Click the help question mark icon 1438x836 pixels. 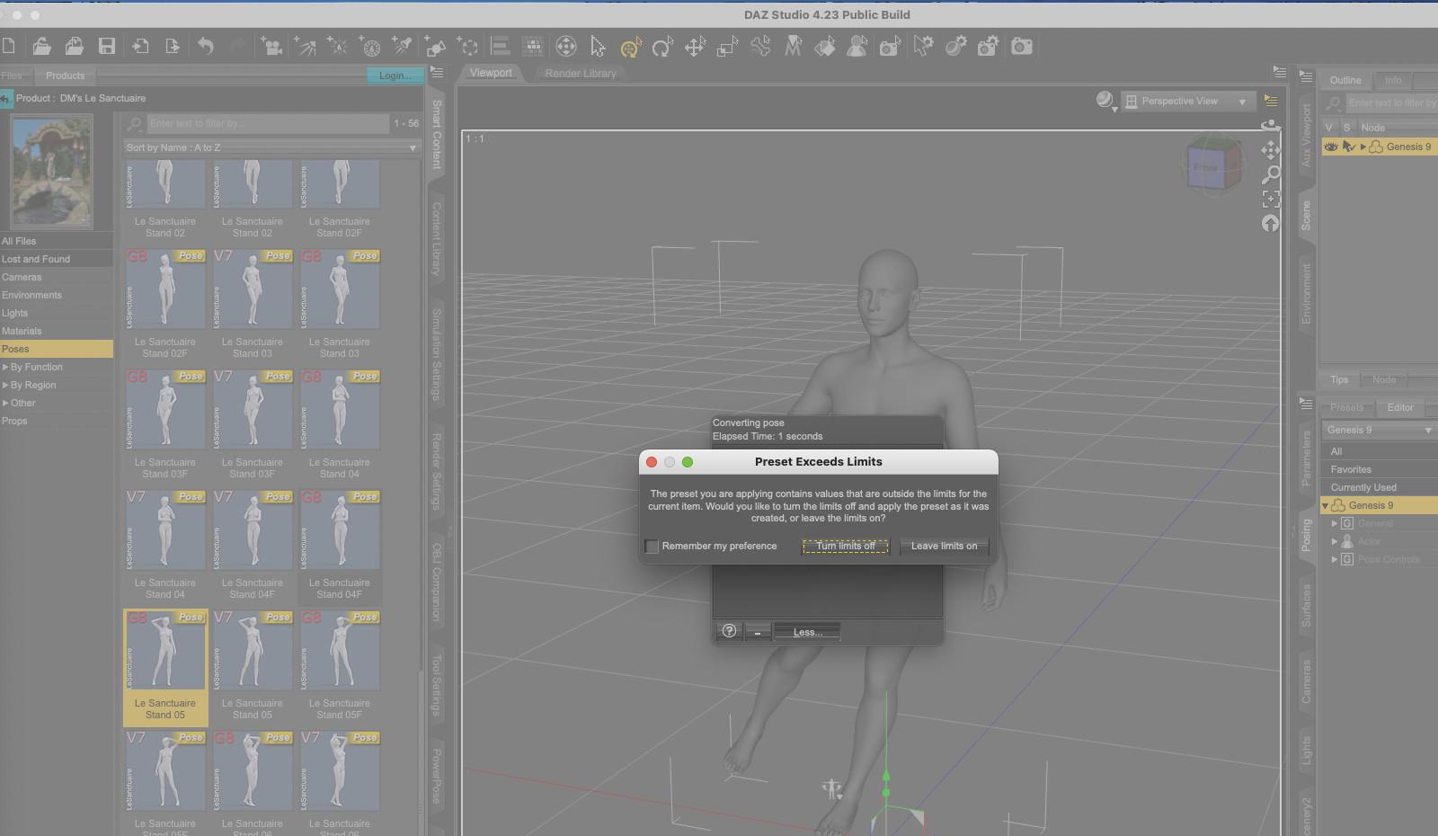[x=729, y=631]
